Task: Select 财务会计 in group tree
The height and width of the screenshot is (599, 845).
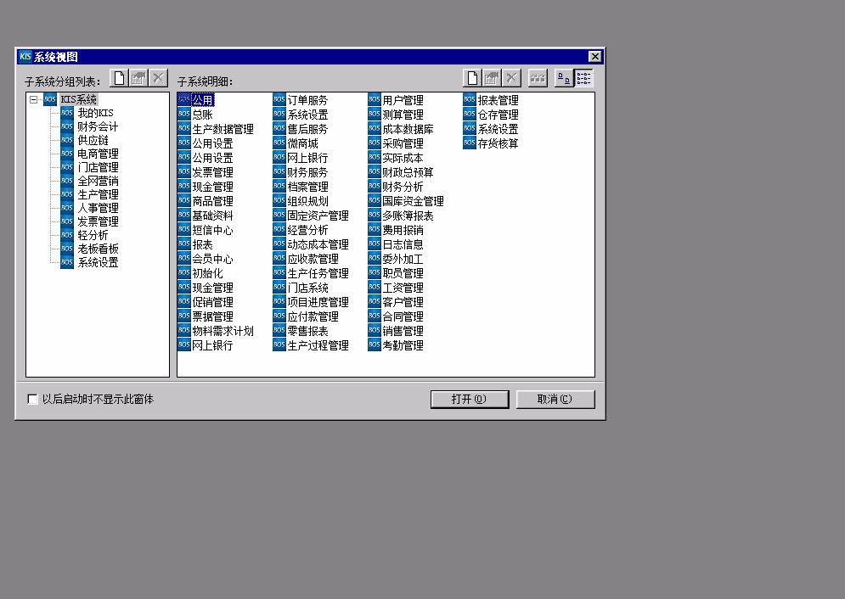Action: click(x=98, y=126)
